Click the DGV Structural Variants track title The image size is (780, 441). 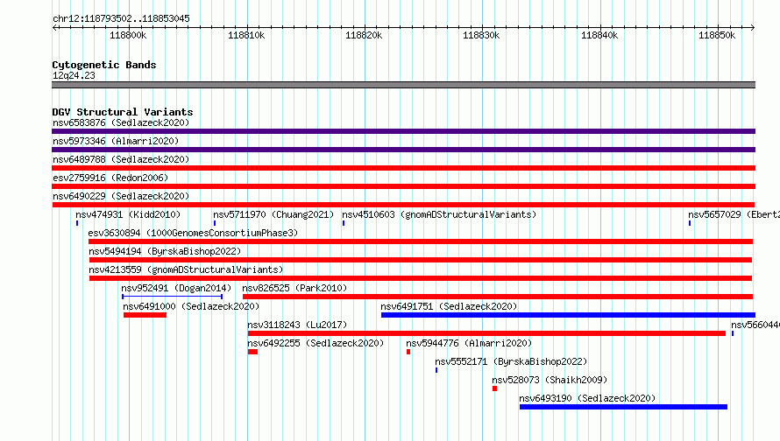tap(123, 112)
